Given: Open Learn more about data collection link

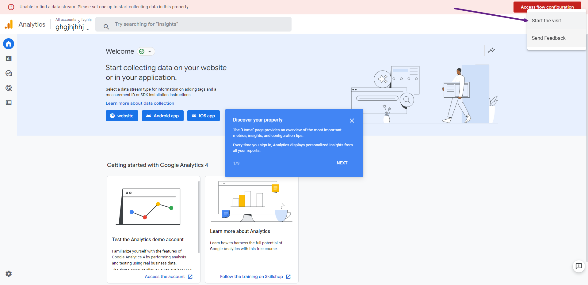Looking at the screenshot, I should click(x=140, y=103).
